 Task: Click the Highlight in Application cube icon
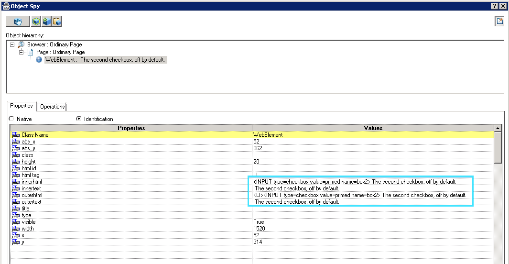pos(36,22)
